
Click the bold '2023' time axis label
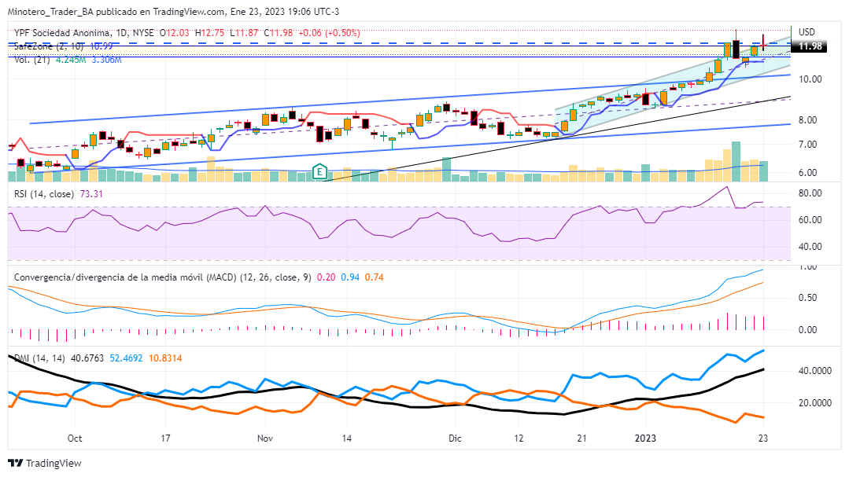tap(645, 438)
